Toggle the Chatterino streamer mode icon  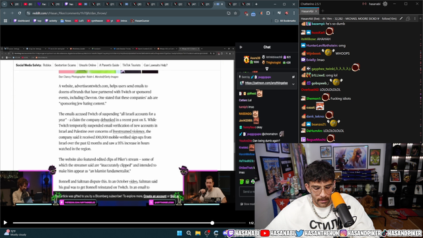pyautogui.click(x=364, y=4)
